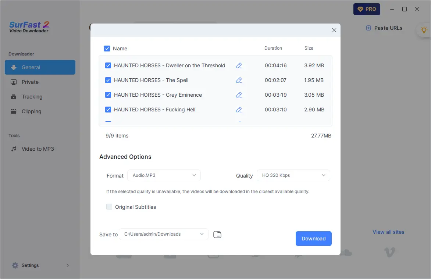Click the rename pencil for Dweller on the Threshold
Screen dimensions: 431x279
(239, 65)
